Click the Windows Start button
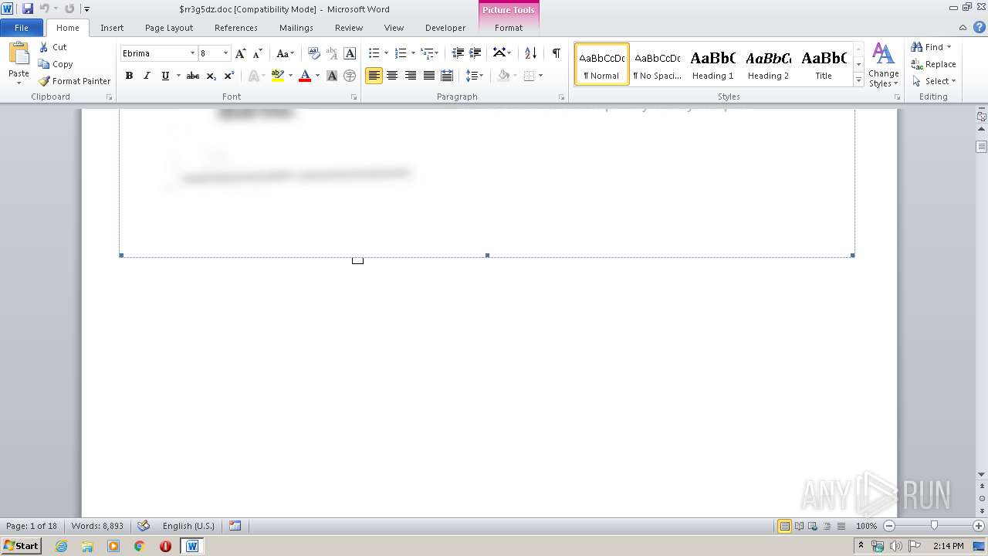The width and height of the screenshot is (988, 556). [21, 546]
